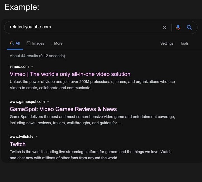Click the 'Example:' heading text
Image resolution: width=202 pixels, height=182 pixels.
click(22, 7)
